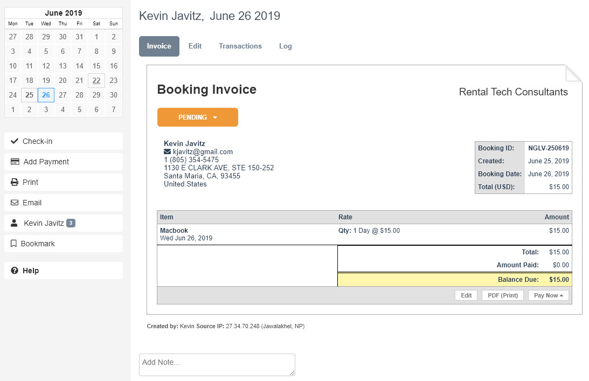Click the Print sidebar button
Screen dimensions: 589x381
pos(64,182)
